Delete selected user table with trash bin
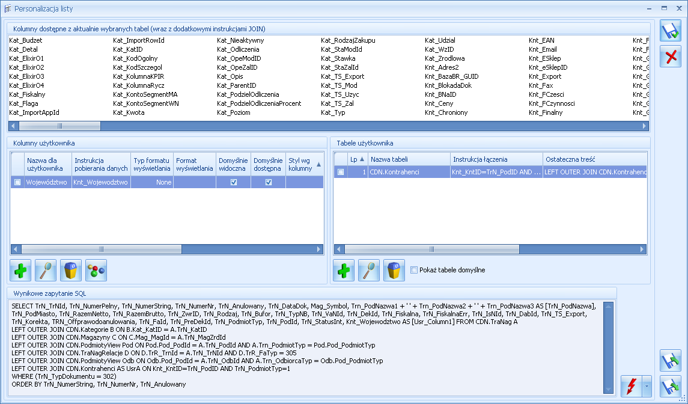The height and width of the screenshot is (404, 688). click(394, 270)
